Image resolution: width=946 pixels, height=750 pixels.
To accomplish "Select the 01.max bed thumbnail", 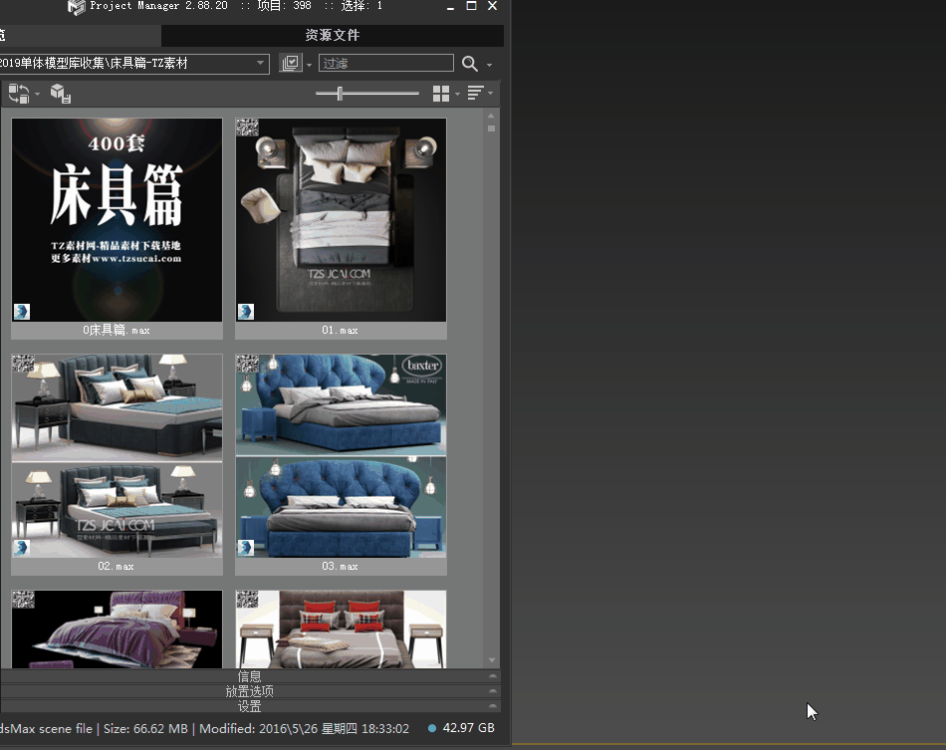I will pos(341,220).
